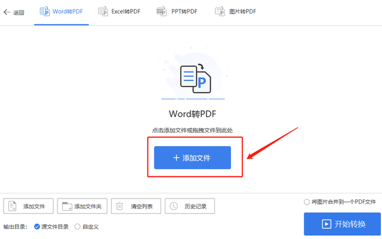Viewport: 382px width, 239px height.
Task: Start conversion with 开始转换
Action: 342,224
